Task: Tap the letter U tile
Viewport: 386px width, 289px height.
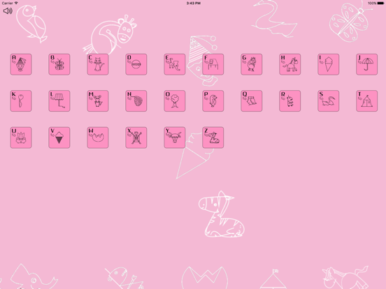Action: pos(21,138)
